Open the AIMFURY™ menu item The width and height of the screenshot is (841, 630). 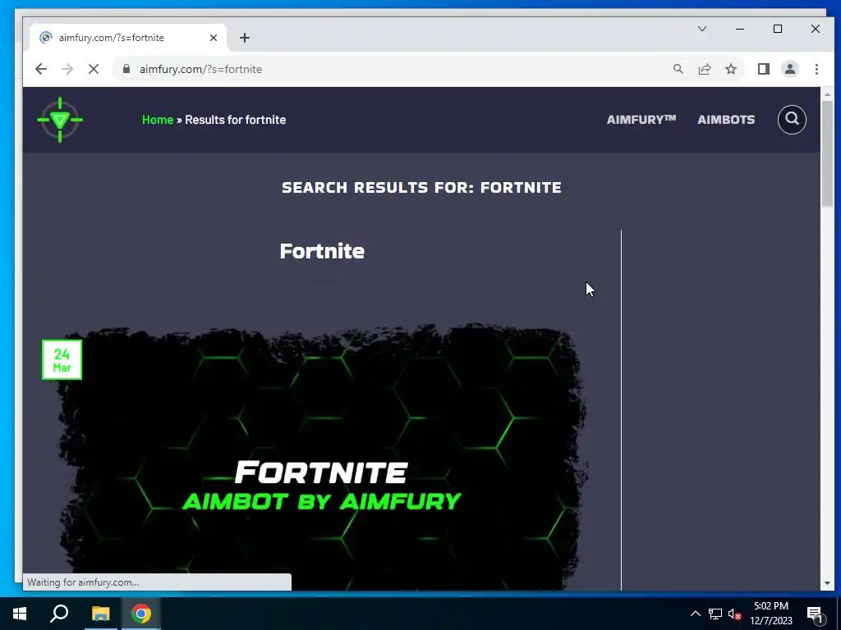[641, 120]
